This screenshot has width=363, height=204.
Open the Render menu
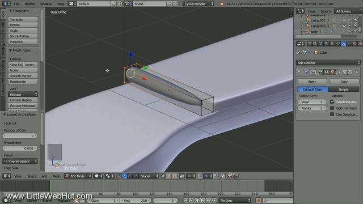pyautogui.click(x=30, y=4)
